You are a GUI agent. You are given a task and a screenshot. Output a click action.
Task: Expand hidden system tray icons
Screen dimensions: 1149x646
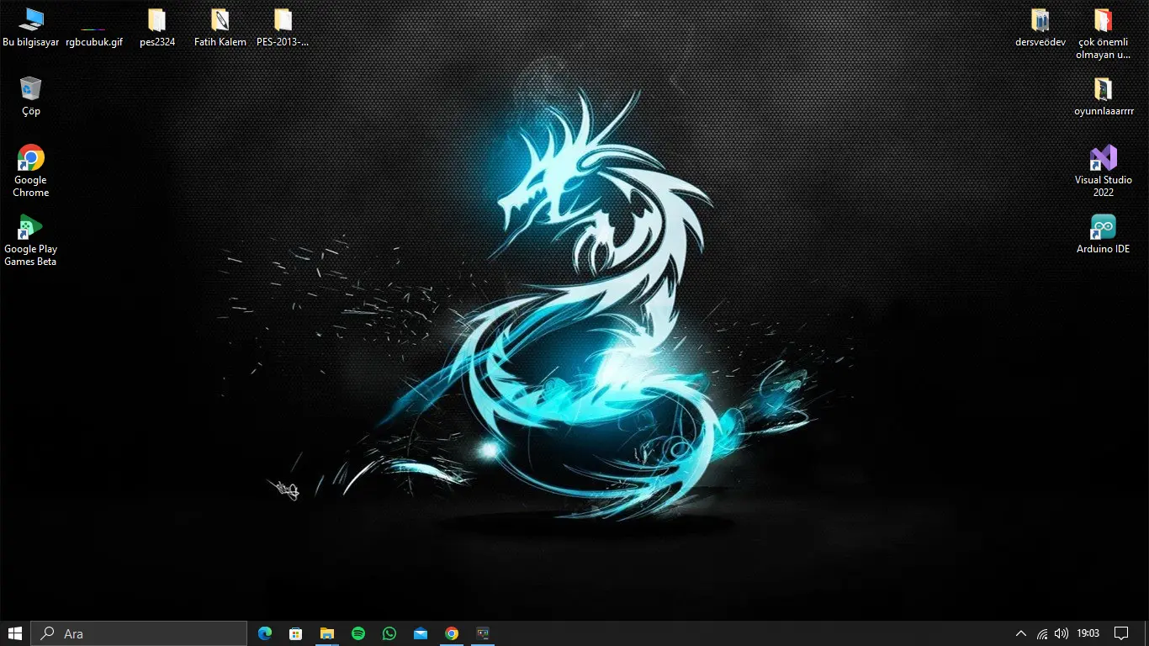pos(1021,633)
